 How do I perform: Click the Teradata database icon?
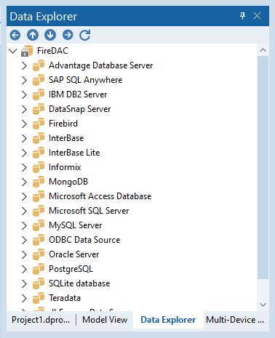(39, 298)
